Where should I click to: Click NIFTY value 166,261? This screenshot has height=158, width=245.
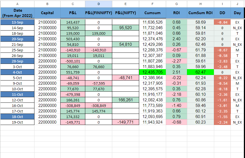click(126, 100)
